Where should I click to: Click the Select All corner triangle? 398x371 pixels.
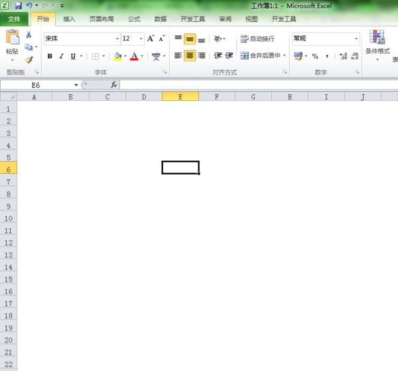(x=9, y=96)
